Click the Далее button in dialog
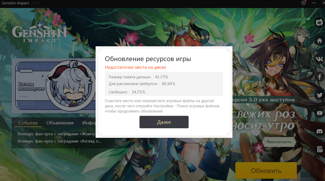The height and width of the screenshot is (181, 325). click(x=164, y=122)
